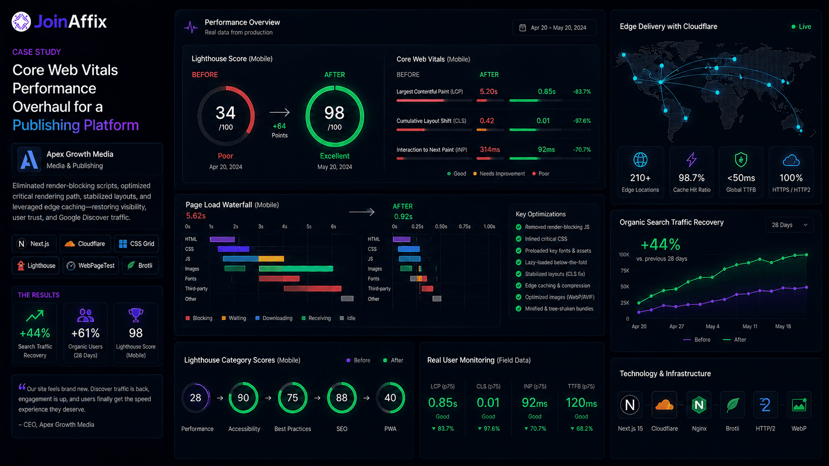Click the Next.js tag icon
Image resolution: width=829 pixels, height=466 pixels.
21,244
